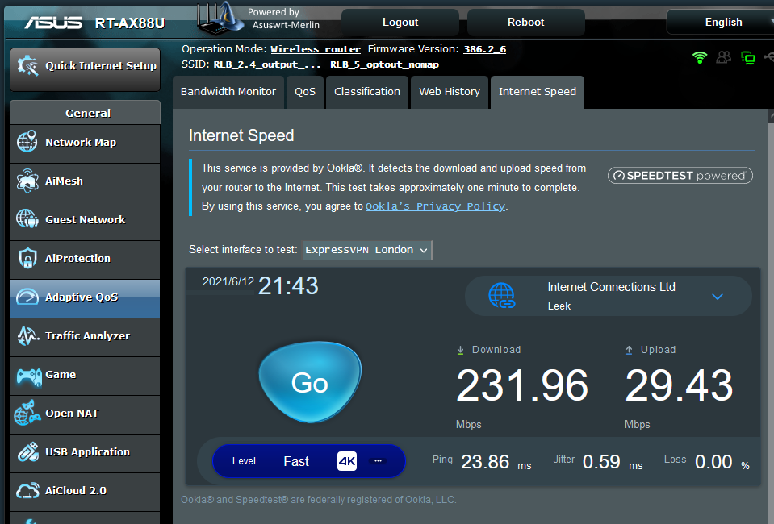The height and width of the screenshot is (524, 774).
Task: Switch to the Bandwidth Monitor tab
Action: 228,92
